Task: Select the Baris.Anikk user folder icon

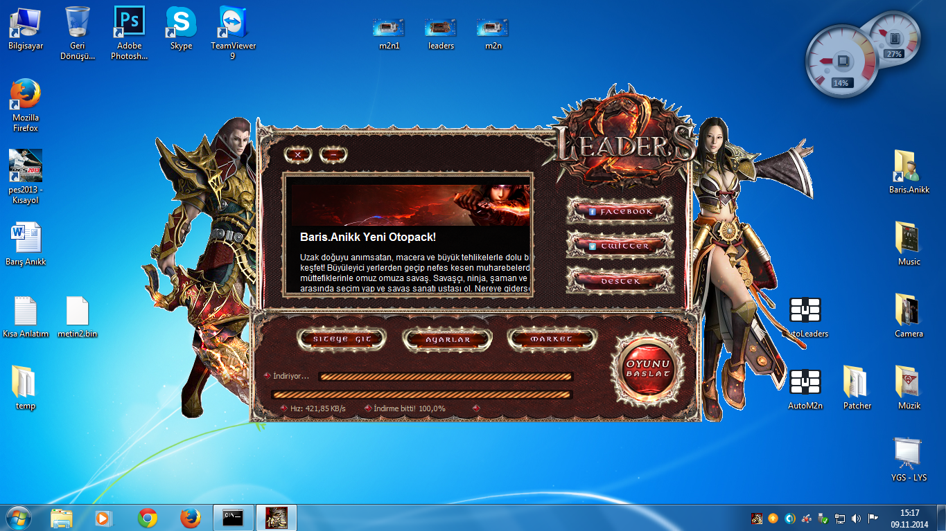Action: [x=909, y=172]
